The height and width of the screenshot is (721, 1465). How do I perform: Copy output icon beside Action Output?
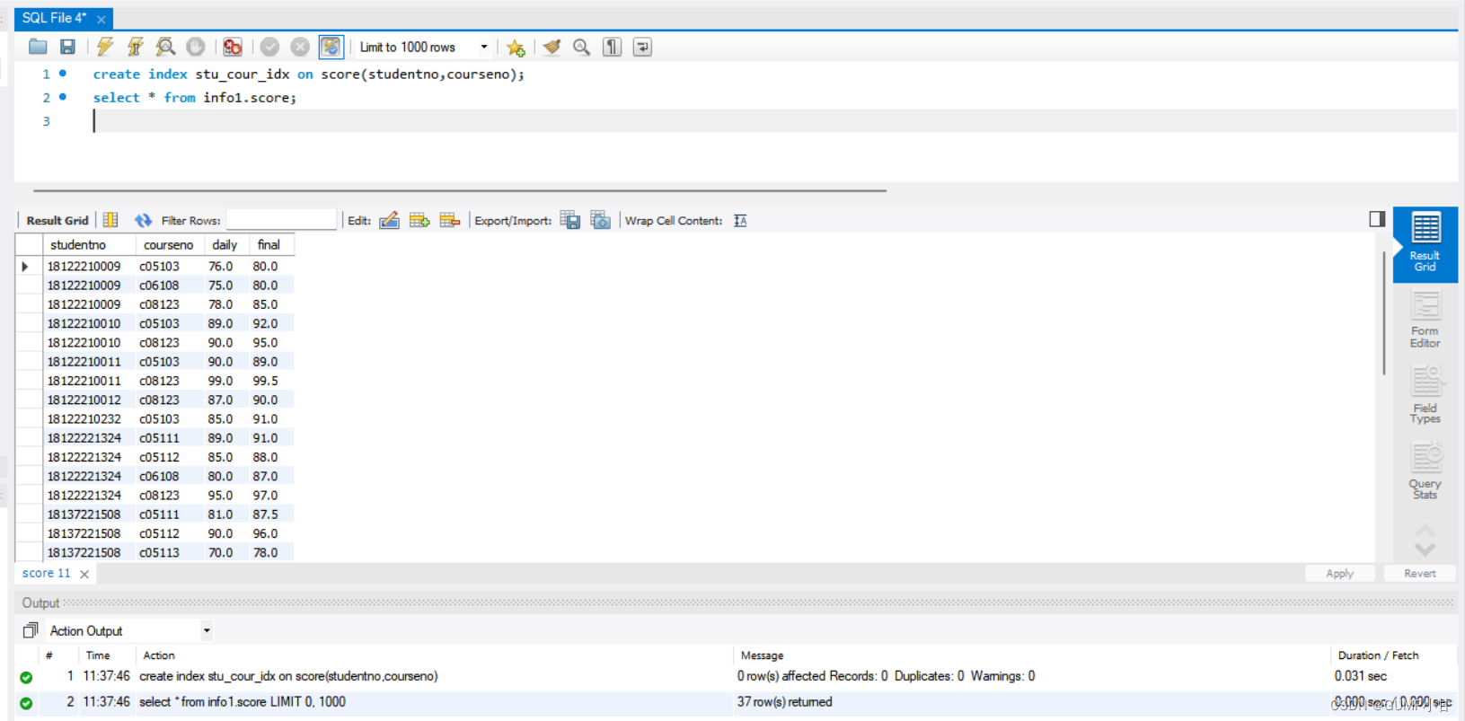coord(30,630)
